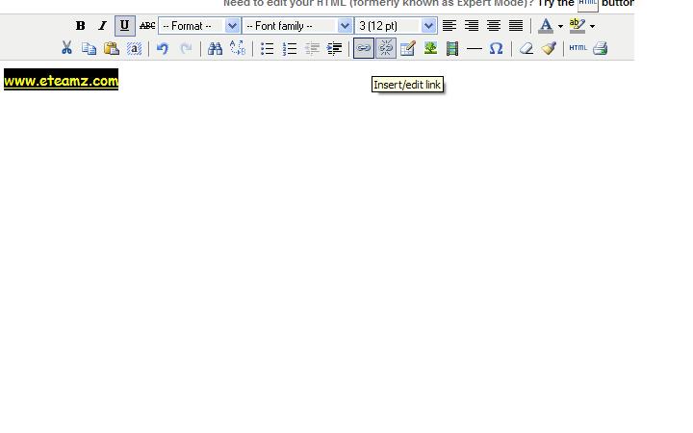Click the HTML source toolbar button

click(x=577, y=48)
